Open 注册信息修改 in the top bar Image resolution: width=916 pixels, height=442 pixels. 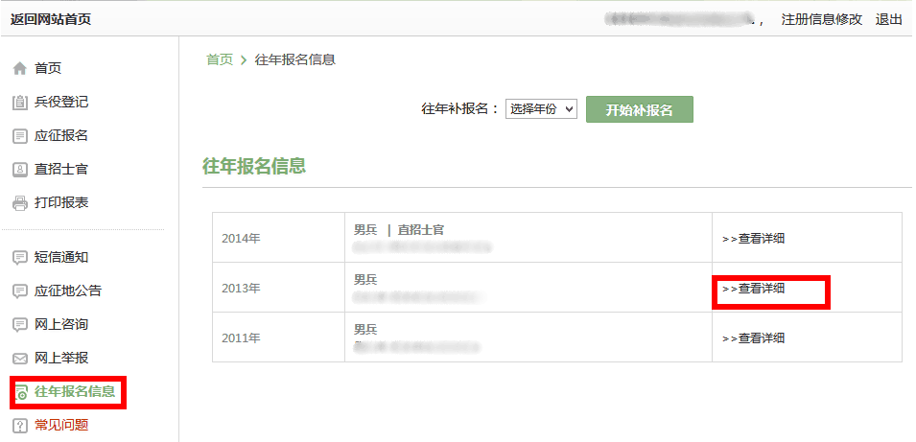[x=821, y=19]
